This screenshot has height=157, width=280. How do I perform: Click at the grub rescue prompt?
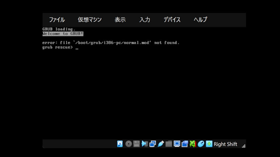77,48
